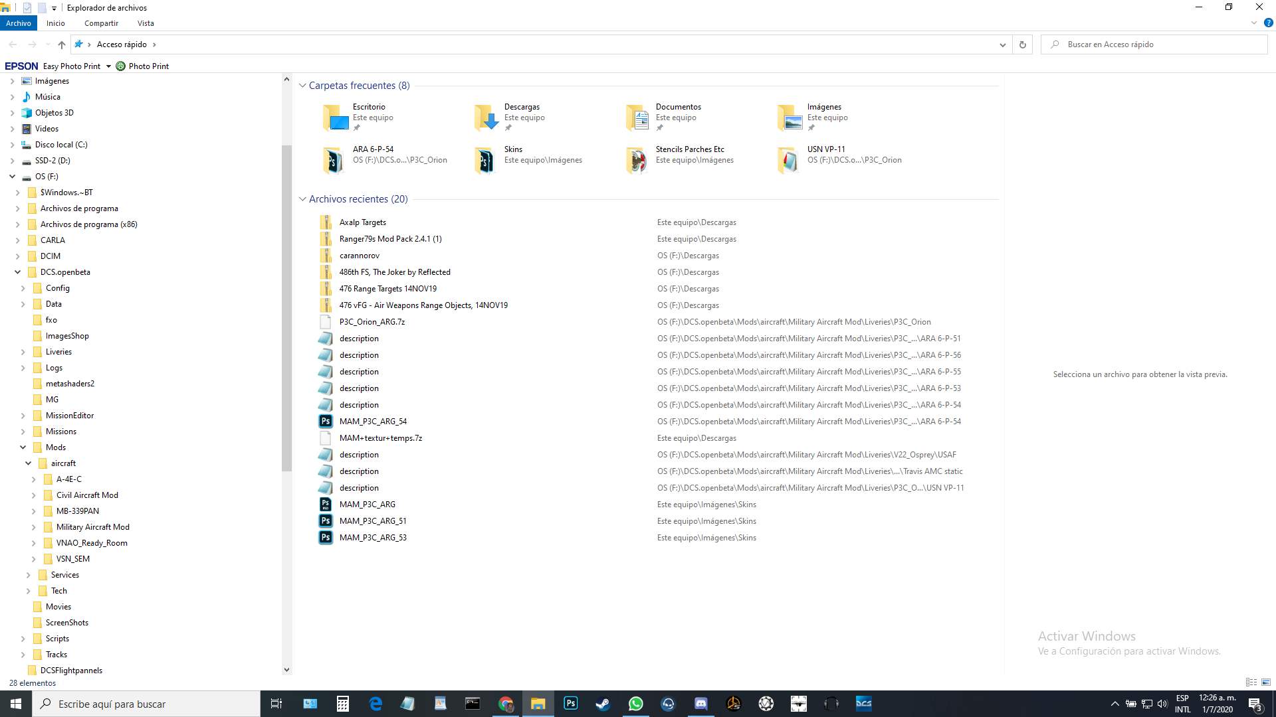1276x717 pixels.
Task: Switch to details view toggle
Action: click(x=1251, y=682)
